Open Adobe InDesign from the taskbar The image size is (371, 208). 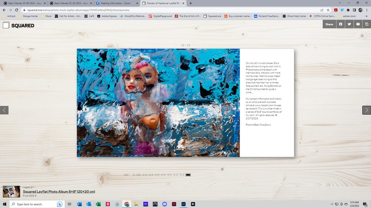(174, 204)
